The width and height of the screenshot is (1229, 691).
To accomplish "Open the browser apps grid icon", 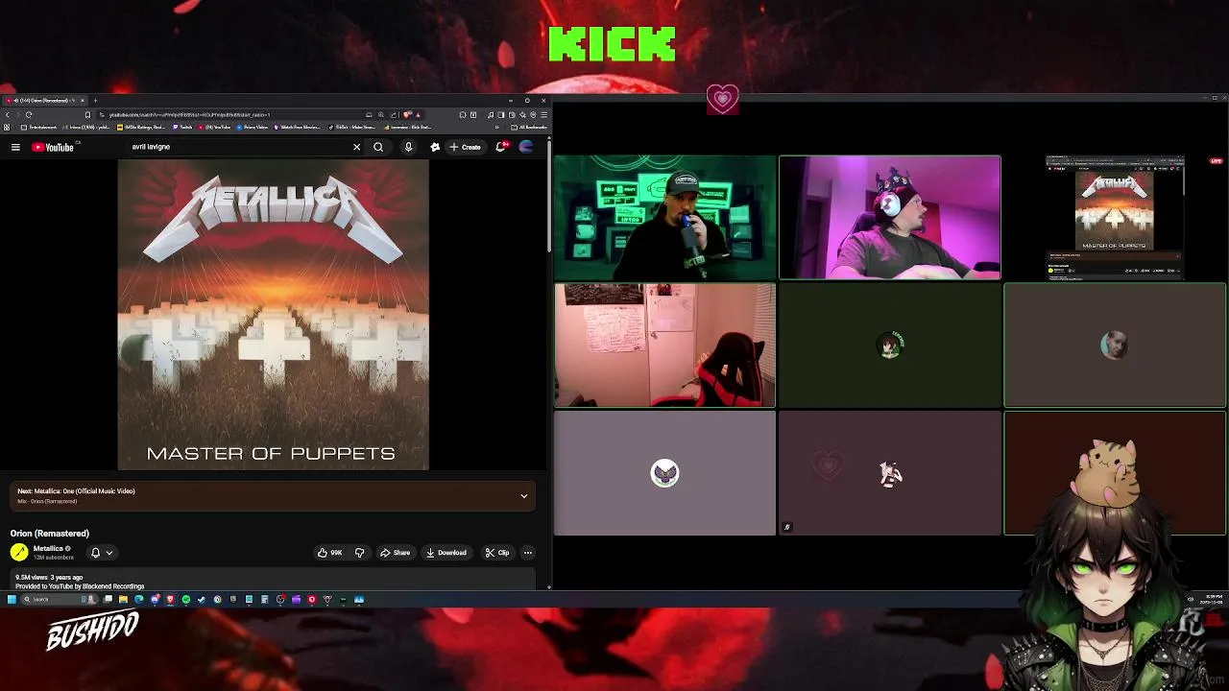I will [6, 127].
